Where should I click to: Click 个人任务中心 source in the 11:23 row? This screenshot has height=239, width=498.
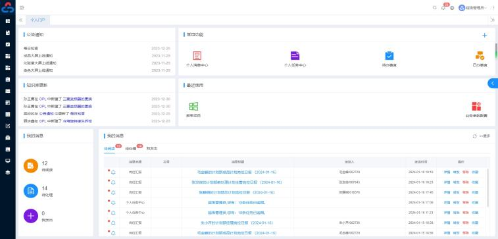(136, 213)
